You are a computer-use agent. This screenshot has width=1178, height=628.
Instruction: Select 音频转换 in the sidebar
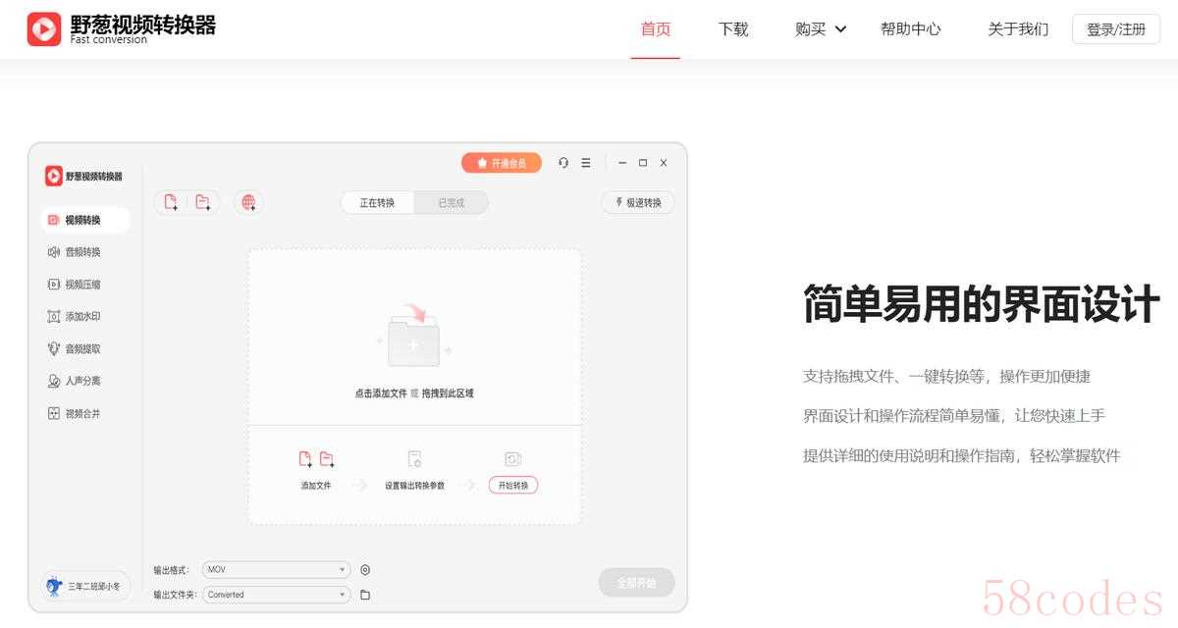click(x=82, y=252)
